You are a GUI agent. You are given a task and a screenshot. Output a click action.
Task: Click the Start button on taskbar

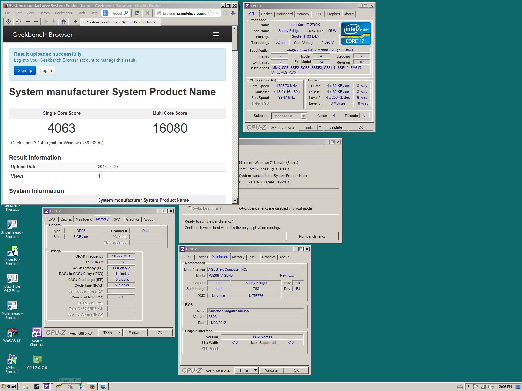pyautogui.click(x=9, y=387)
